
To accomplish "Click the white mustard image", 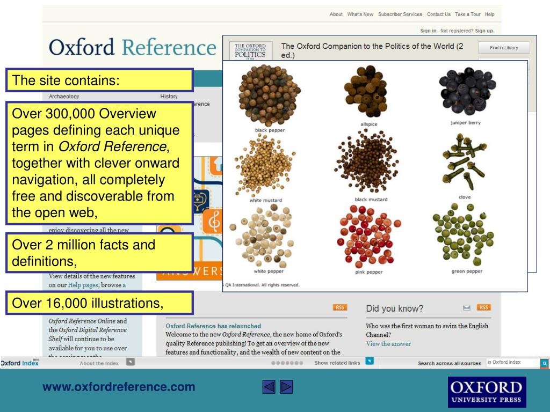I will (x=265, y=165).
